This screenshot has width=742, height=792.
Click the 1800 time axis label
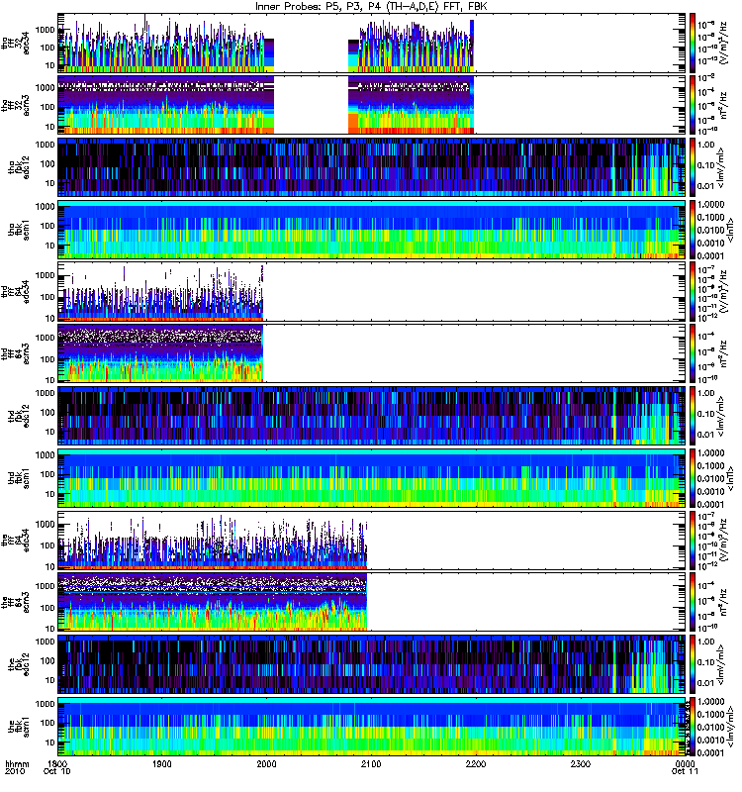[x=57, y=763]
